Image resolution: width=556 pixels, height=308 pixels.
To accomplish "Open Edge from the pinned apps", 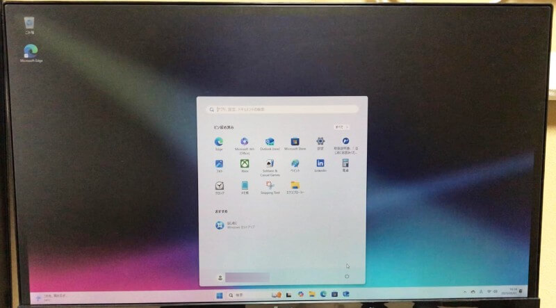I will tap(219, 144).
